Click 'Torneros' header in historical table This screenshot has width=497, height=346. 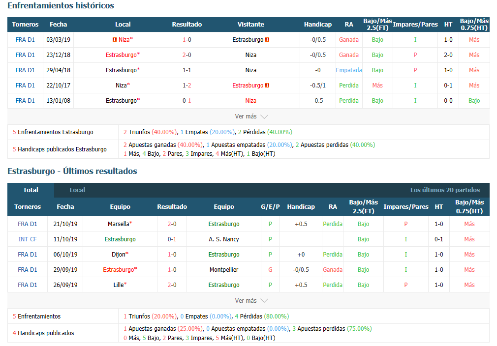coord(25,25)
